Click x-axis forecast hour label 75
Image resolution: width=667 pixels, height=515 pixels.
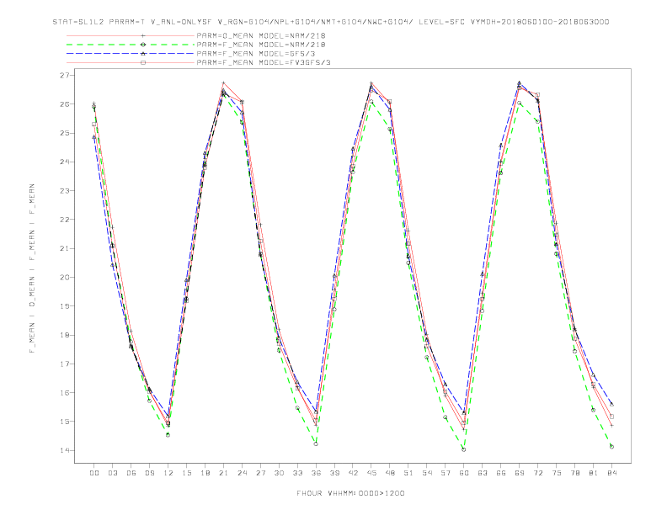pos(557,473)
